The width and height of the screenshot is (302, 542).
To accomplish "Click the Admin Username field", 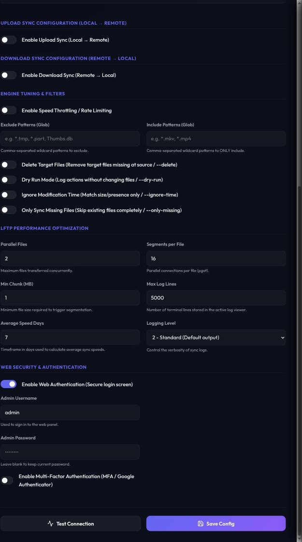I will coord(70,412).
